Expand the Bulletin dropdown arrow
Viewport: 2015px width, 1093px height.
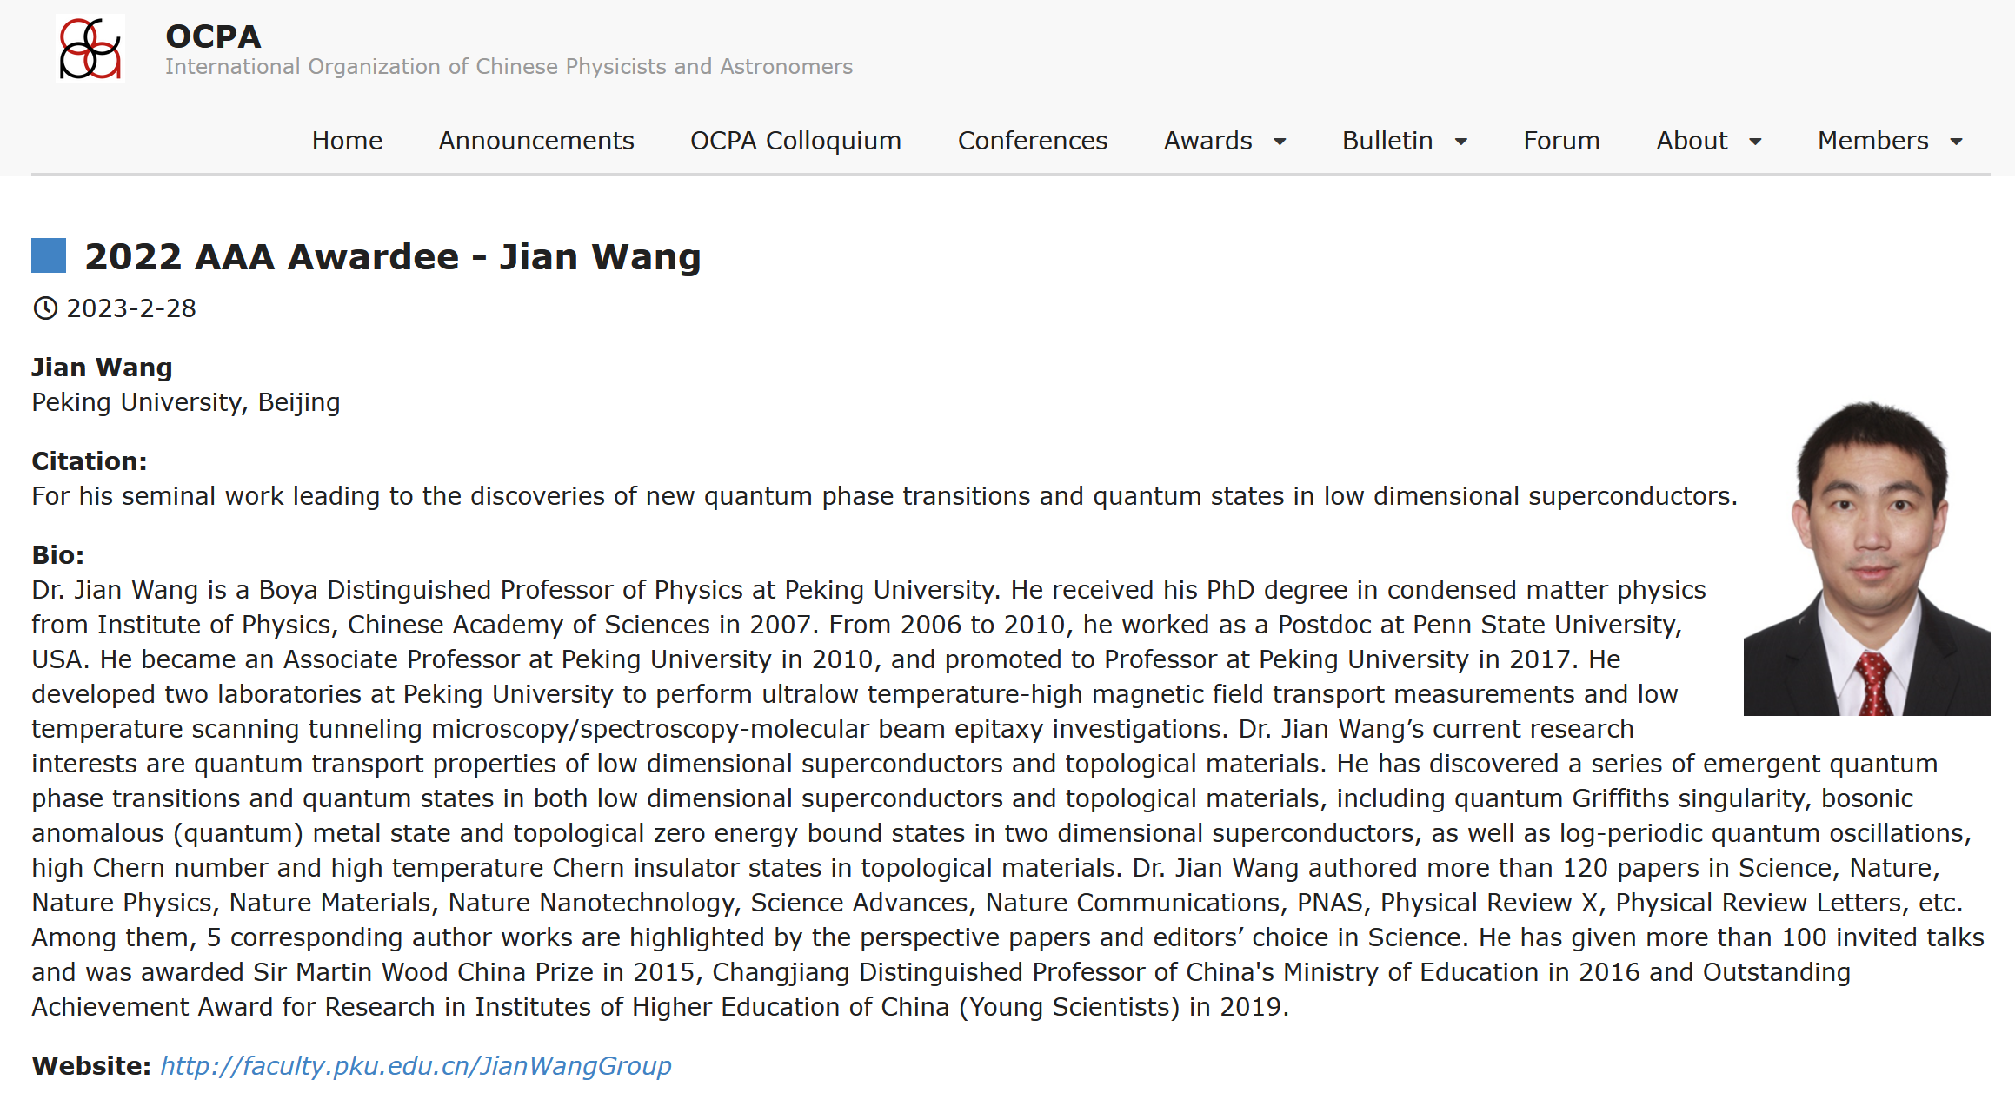click(x=1461, y=142)
